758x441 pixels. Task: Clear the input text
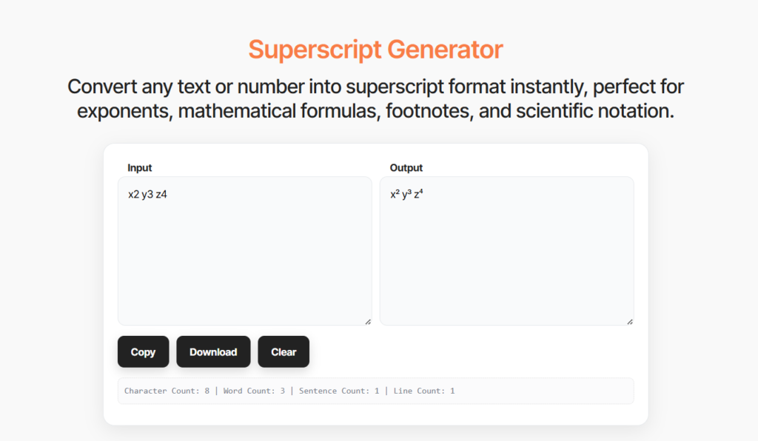coord(284,351)
